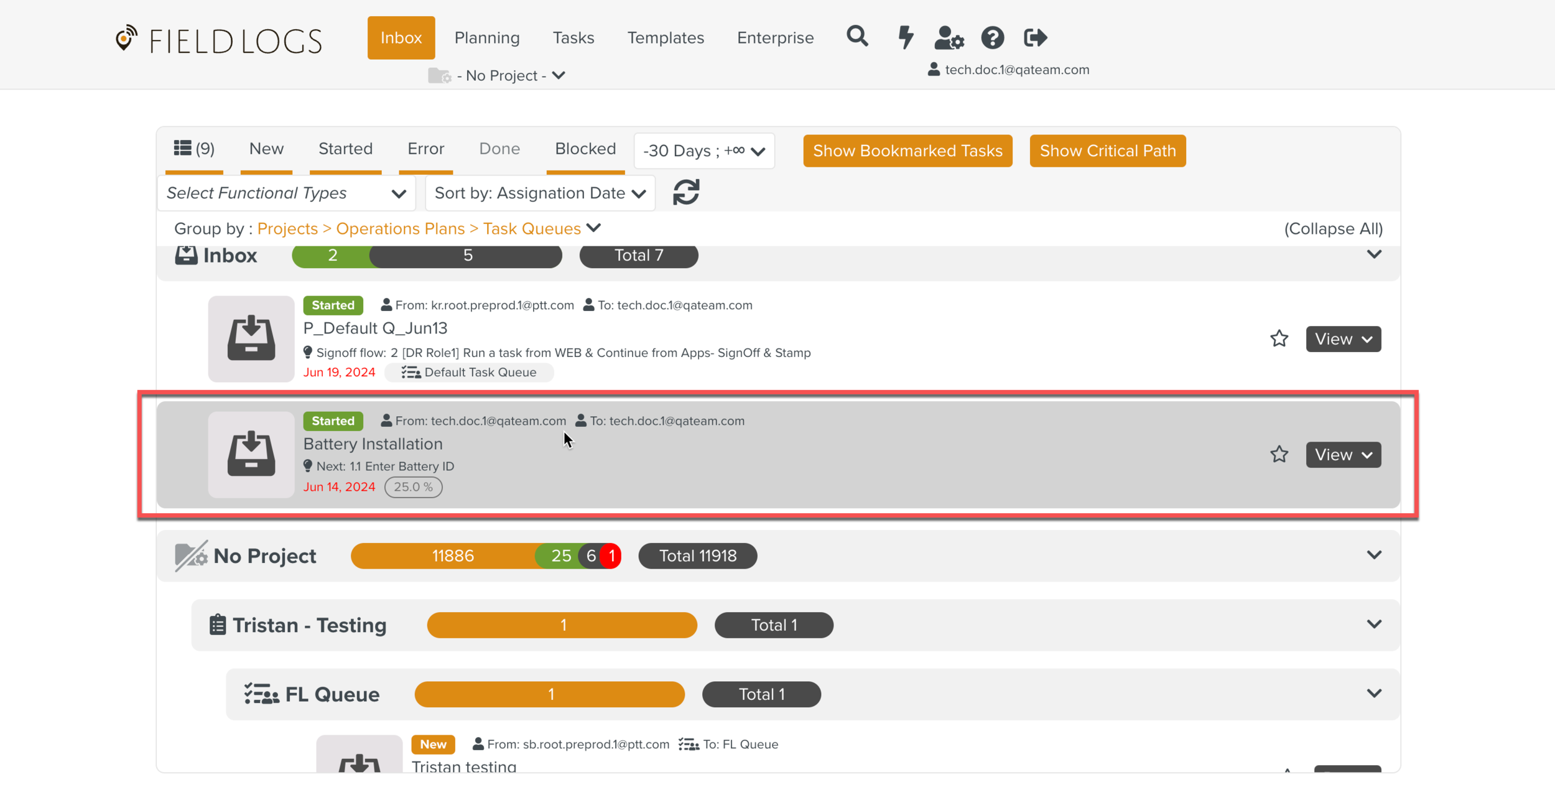Click the No Project folder icon in group header
Viewport: 1555px width, 795px height.
tap(191, 556)
